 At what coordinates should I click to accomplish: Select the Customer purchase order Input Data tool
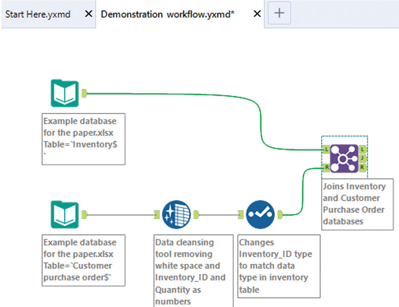click(x=65, y=215)
